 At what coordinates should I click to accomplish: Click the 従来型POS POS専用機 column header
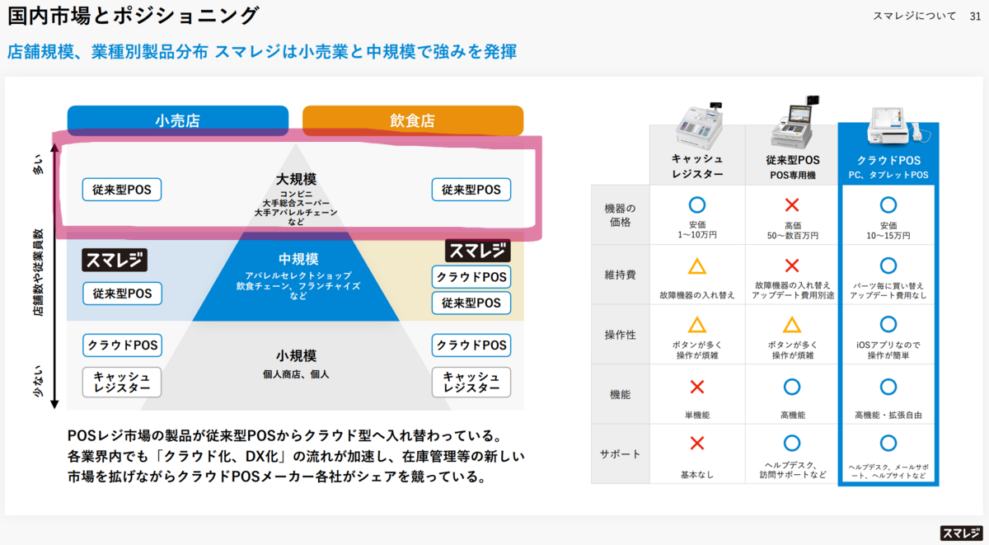(792, 167)
